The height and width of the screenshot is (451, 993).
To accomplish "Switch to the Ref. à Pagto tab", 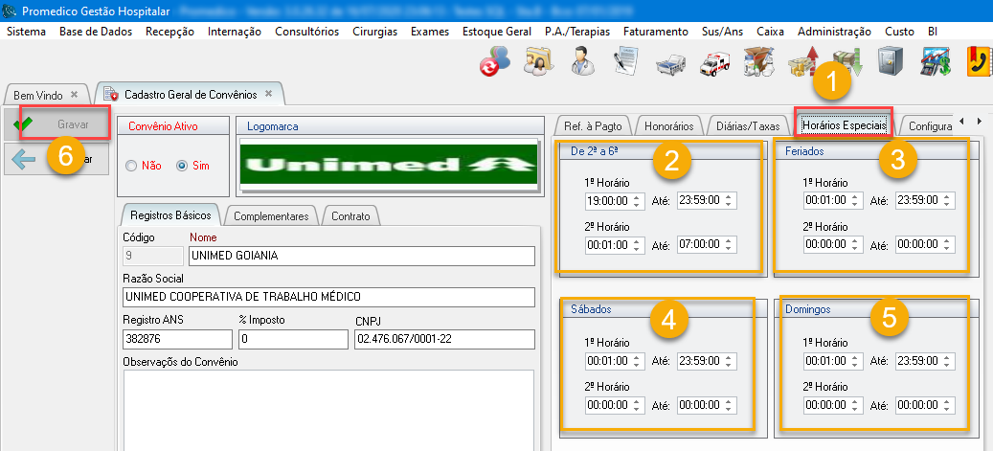I will pyautogui.click(x=592, y=126).
